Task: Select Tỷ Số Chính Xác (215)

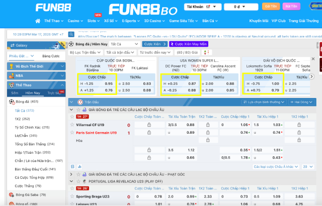Action: (x=32, y=127)
